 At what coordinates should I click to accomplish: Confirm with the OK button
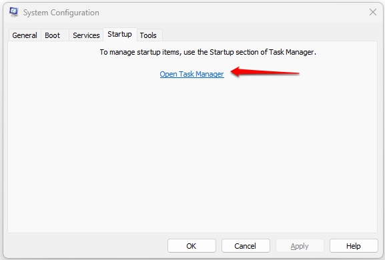pos(191,246)
